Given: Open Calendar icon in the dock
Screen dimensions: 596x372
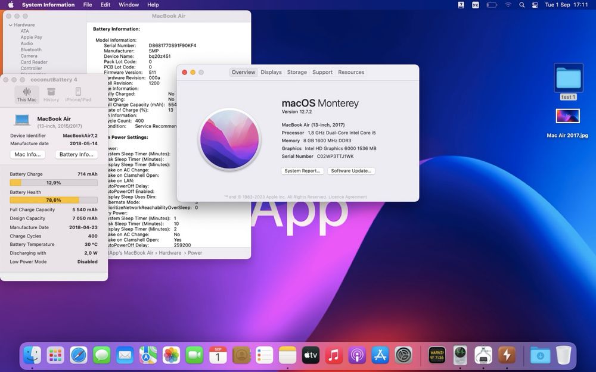Looking at the screenshot, I should click(x=218, y=356).
